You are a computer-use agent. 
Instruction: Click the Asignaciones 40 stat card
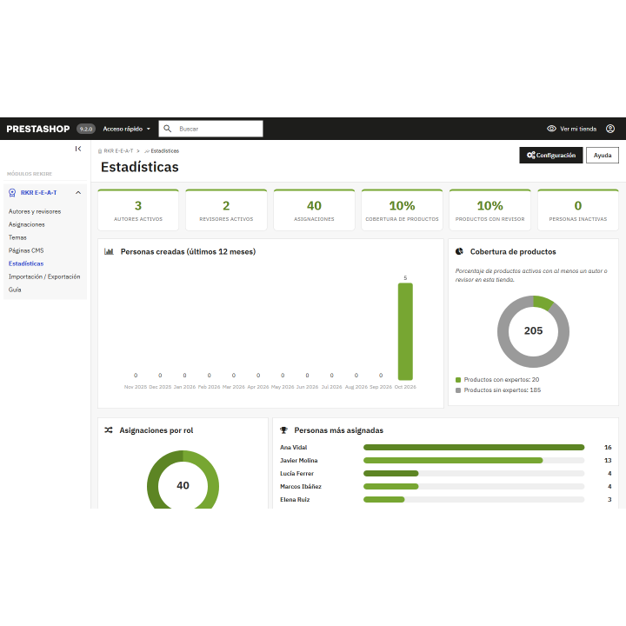pos(314,210)
